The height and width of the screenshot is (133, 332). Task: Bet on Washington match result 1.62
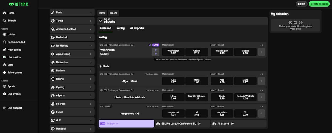click(173, 52)
